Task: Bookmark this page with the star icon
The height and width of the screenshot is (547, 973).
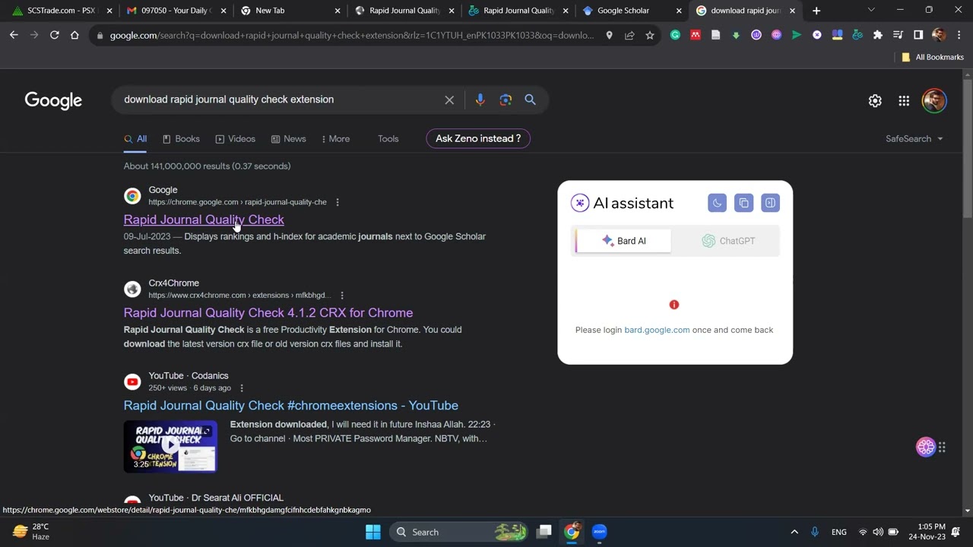Action: 650,35
